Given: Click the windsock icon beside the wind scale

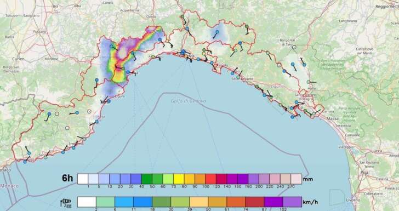Looking at the screenshot, I should click(x=66, y=203).
